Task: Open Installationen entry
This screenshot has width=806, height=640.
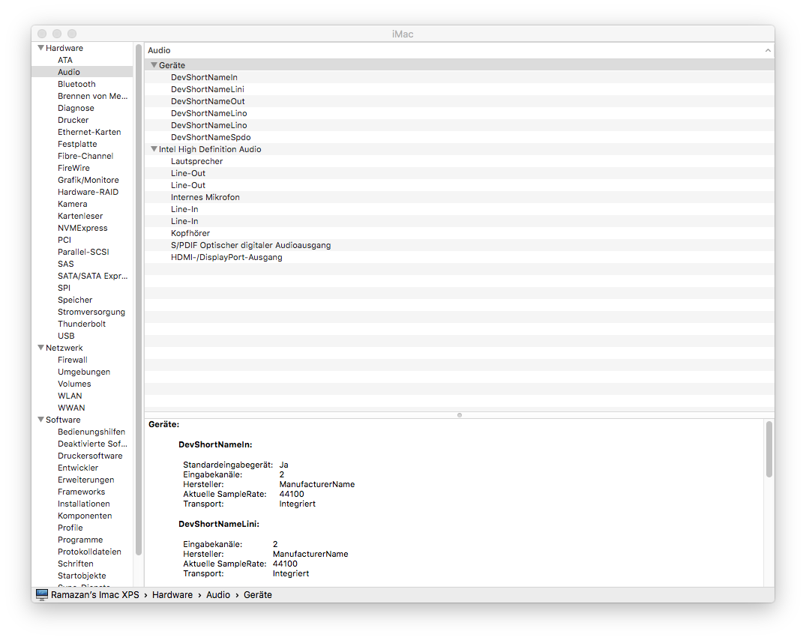Action: coord(84,504)
